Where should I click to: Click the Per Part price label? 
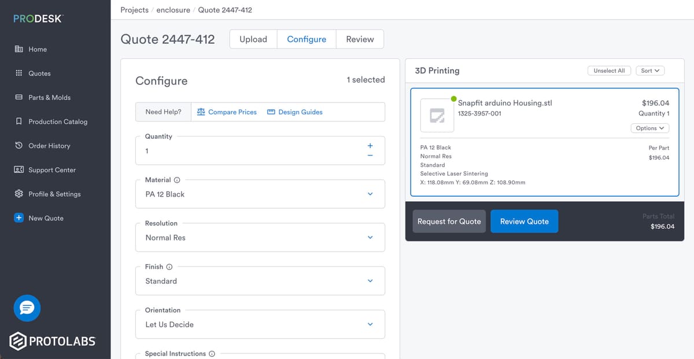[659, 148]
